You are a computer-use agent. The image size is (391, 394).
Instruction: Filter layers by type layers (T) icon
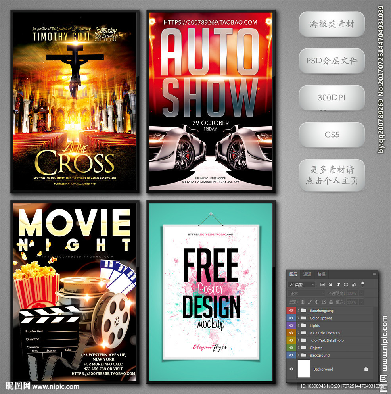pos(338,284)
